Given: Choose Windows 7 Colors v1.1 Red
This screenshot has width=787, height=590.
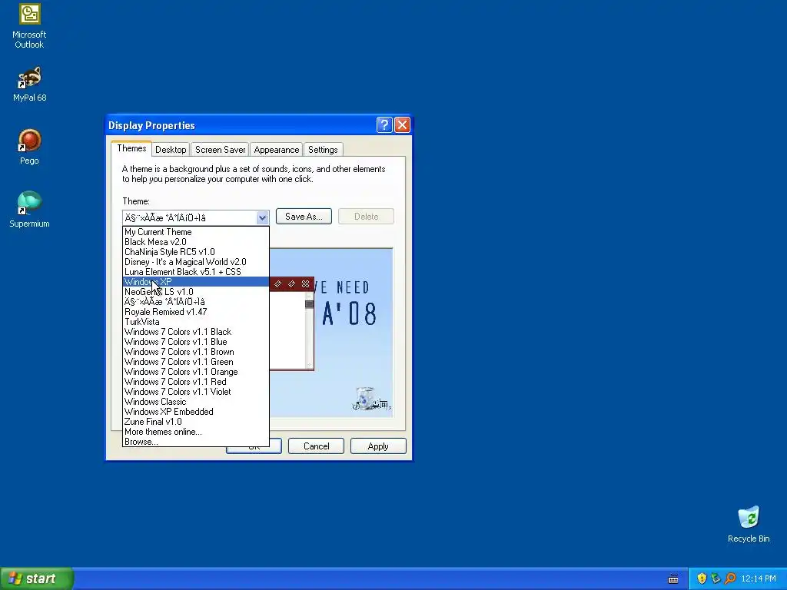Looking at the screenshot, I should click(x=196, y=382).
